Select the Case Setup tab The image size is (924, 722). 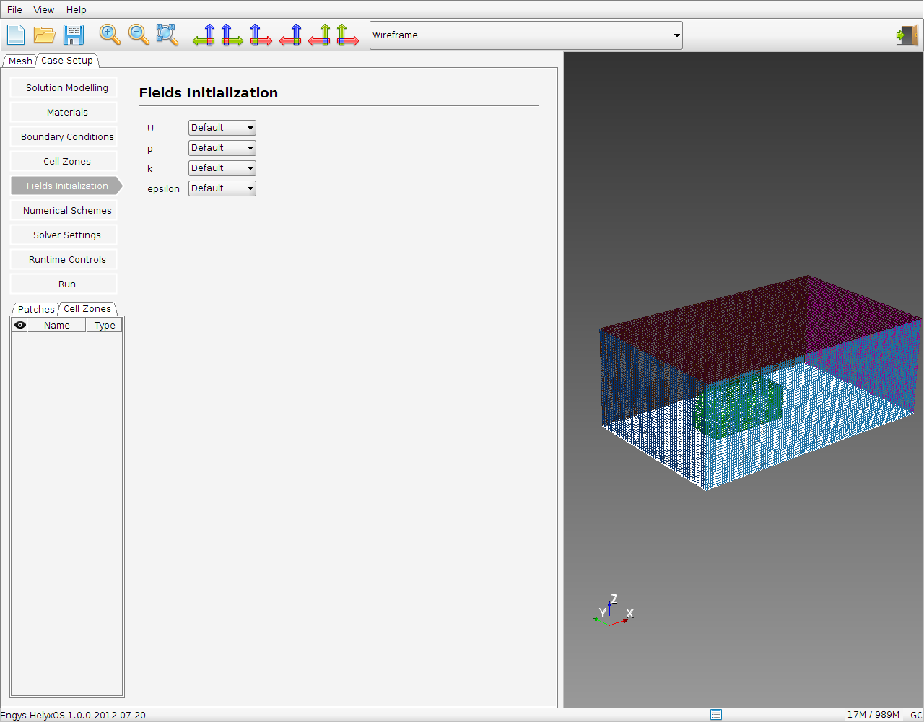67,61
